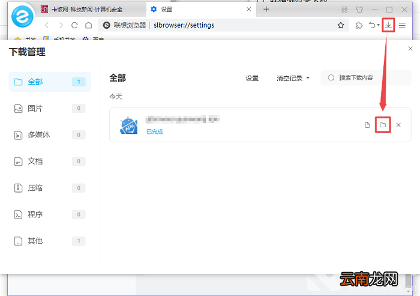This screenshot has width=420, height=296.
Task: Bookmark this page with star icon
Action: (341, 25)
